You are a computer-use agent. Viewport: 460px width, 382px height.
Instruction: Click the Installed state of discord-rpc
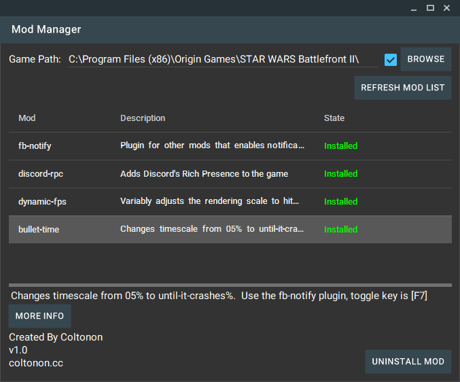coord(340,174)
